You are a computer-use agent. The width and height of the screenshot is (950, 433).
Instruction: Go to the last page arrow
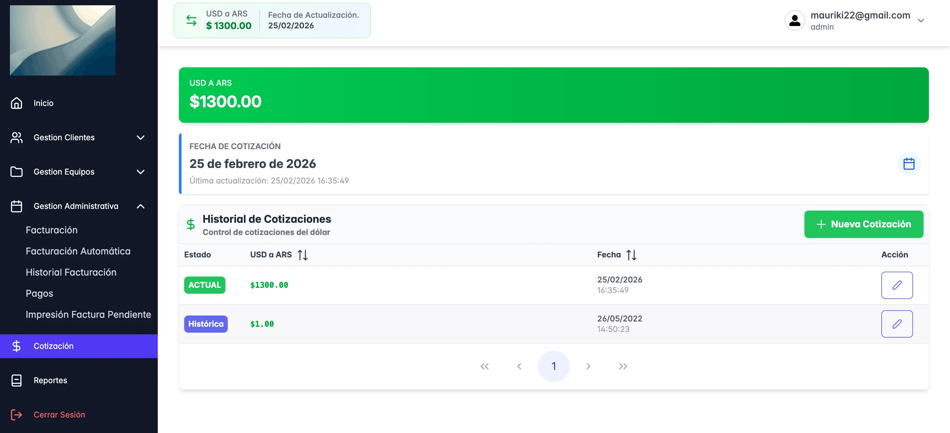(x=623, y=366)
